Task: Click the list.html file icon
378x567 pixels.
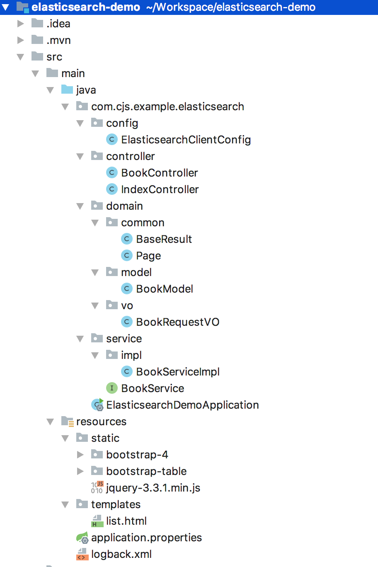Action: click(97, 521)
